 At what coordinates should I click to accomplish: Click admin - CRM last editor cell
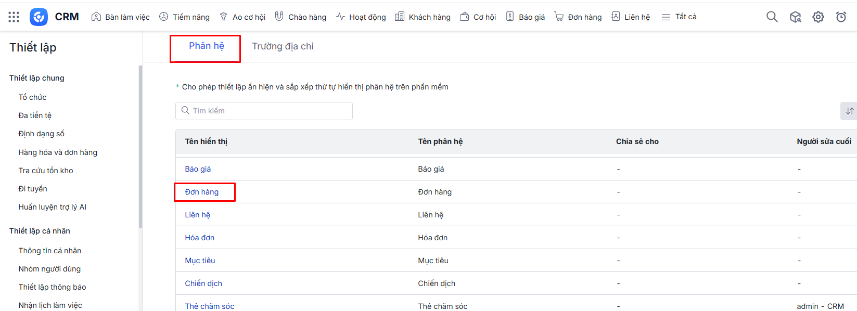click(821, 306)
